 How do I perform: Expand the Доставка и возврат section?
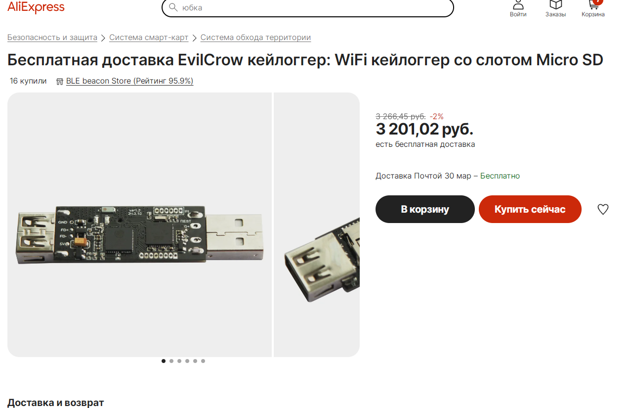pos(56,403)
